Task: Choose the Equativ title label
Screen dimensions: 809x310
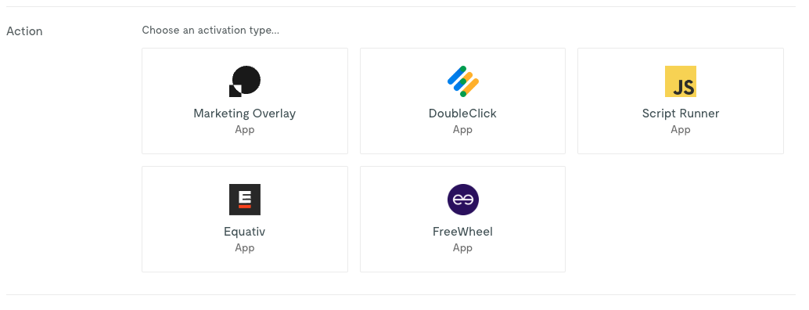Action: 245,232
